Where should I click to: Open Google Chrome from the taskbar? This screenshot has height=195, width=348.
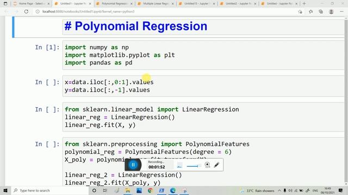pyautogui.click(x=150, y=190)
